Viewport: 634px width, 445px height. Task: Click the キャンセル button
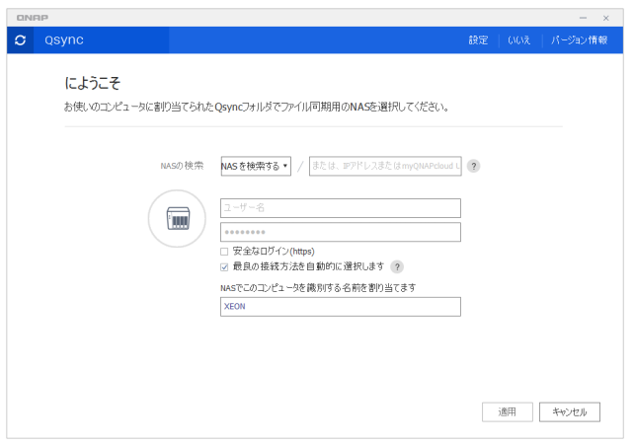tap(569, 411)
